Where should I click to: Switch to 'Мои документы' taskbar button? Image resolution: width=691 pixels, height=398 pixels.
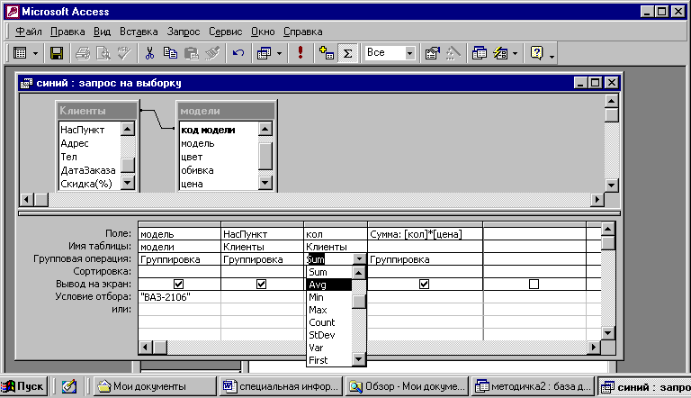click(156, 386)
